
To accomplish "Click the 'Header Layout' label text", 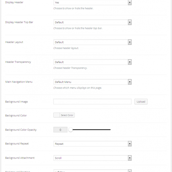I will [14, 42].
